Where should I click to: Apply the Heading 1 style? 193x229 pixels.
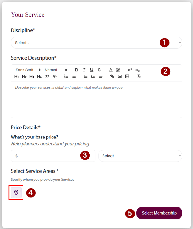coord(17,76)
